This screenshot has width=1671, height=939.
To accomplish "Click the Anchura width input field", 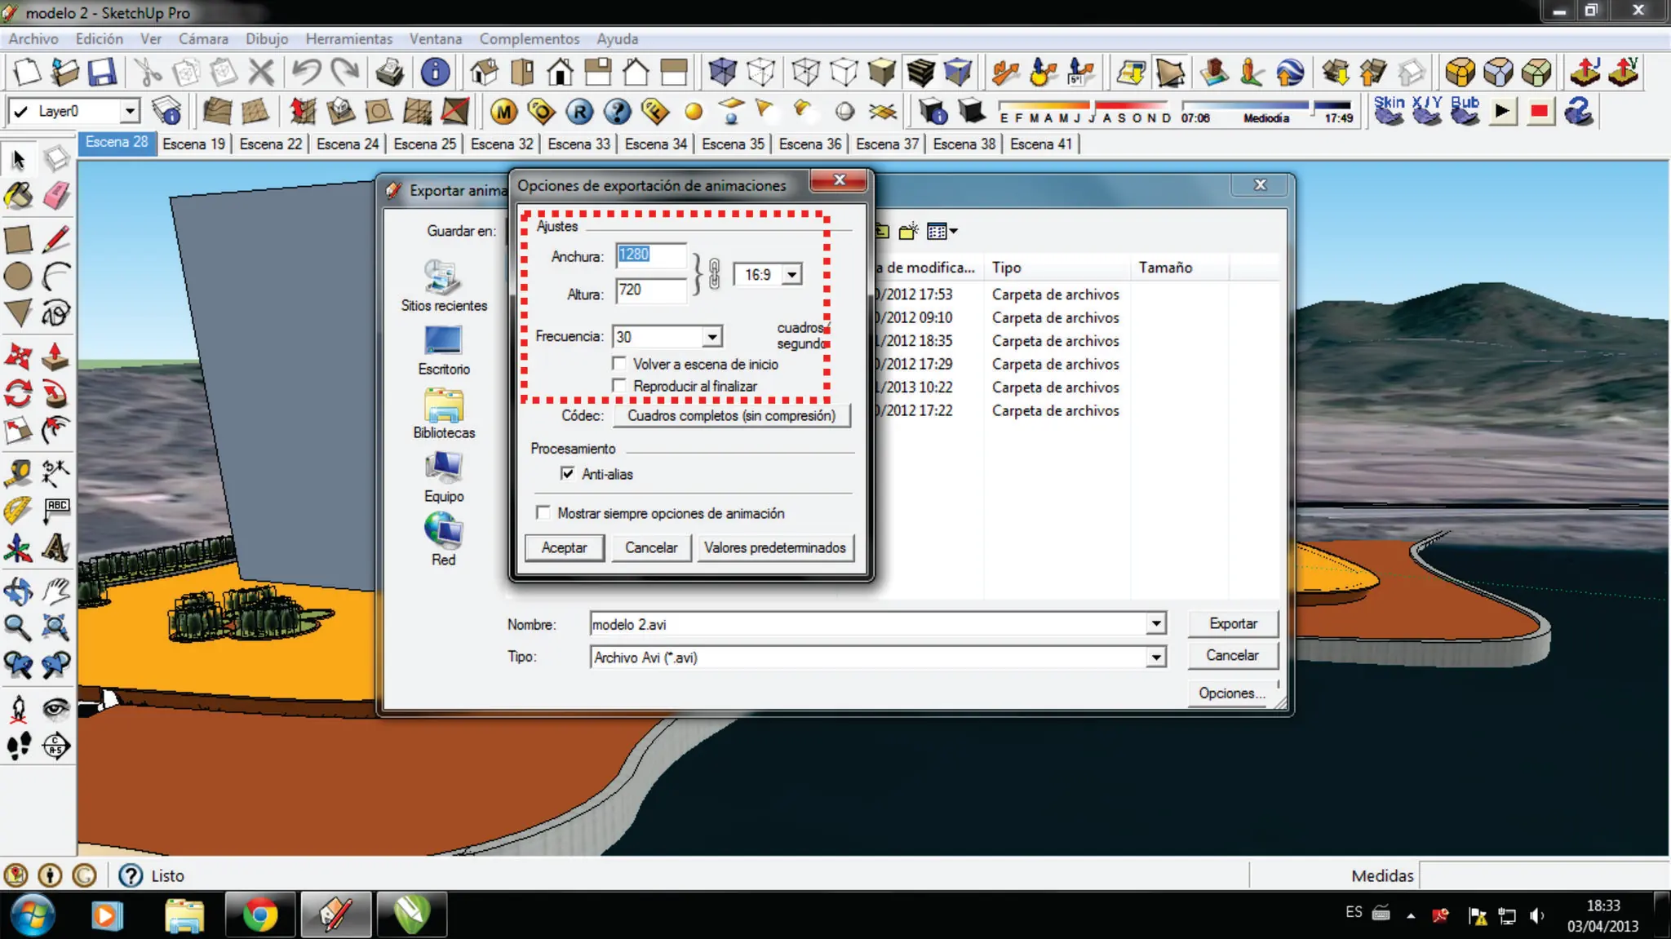I will pos(650,255).
